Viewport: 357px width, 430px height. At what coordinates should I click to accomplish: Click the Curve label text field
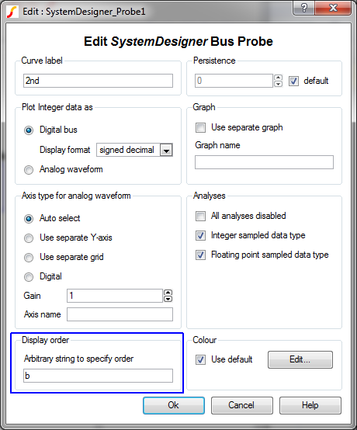pyautogui.click(x=98, y=81)
